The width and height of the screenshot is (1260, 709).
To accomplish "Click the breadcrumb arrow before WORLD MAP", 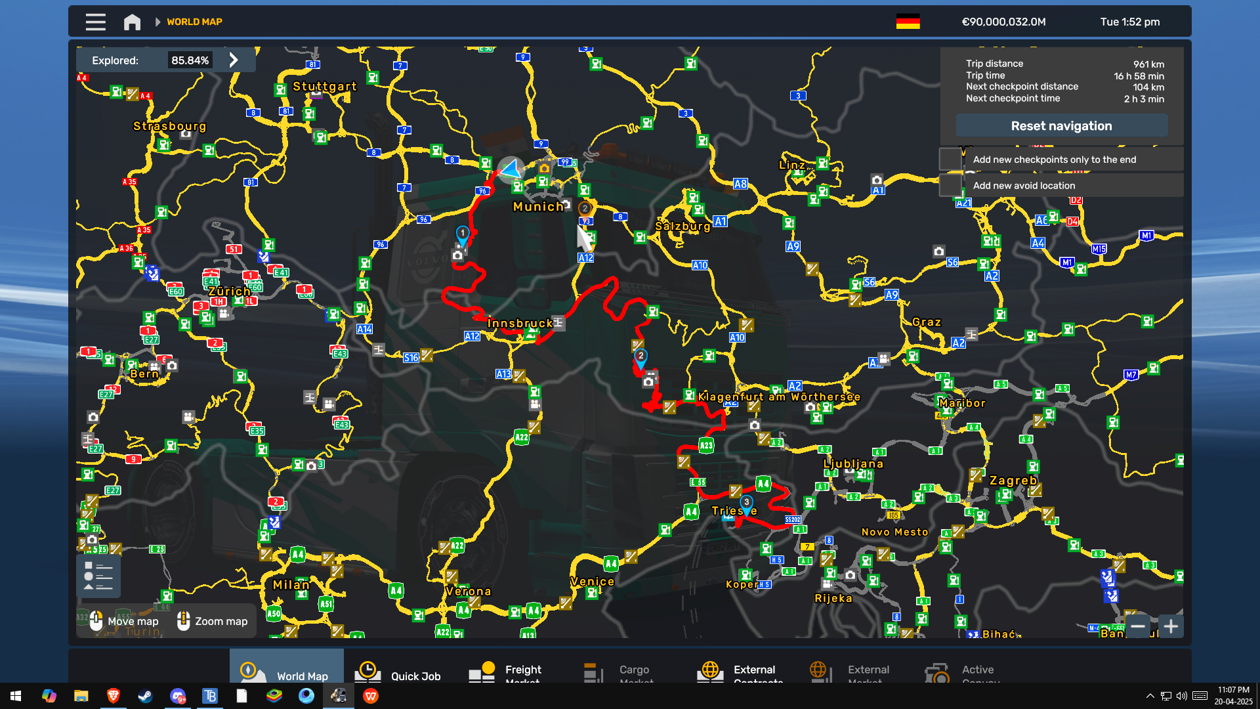I will point(157,22).
